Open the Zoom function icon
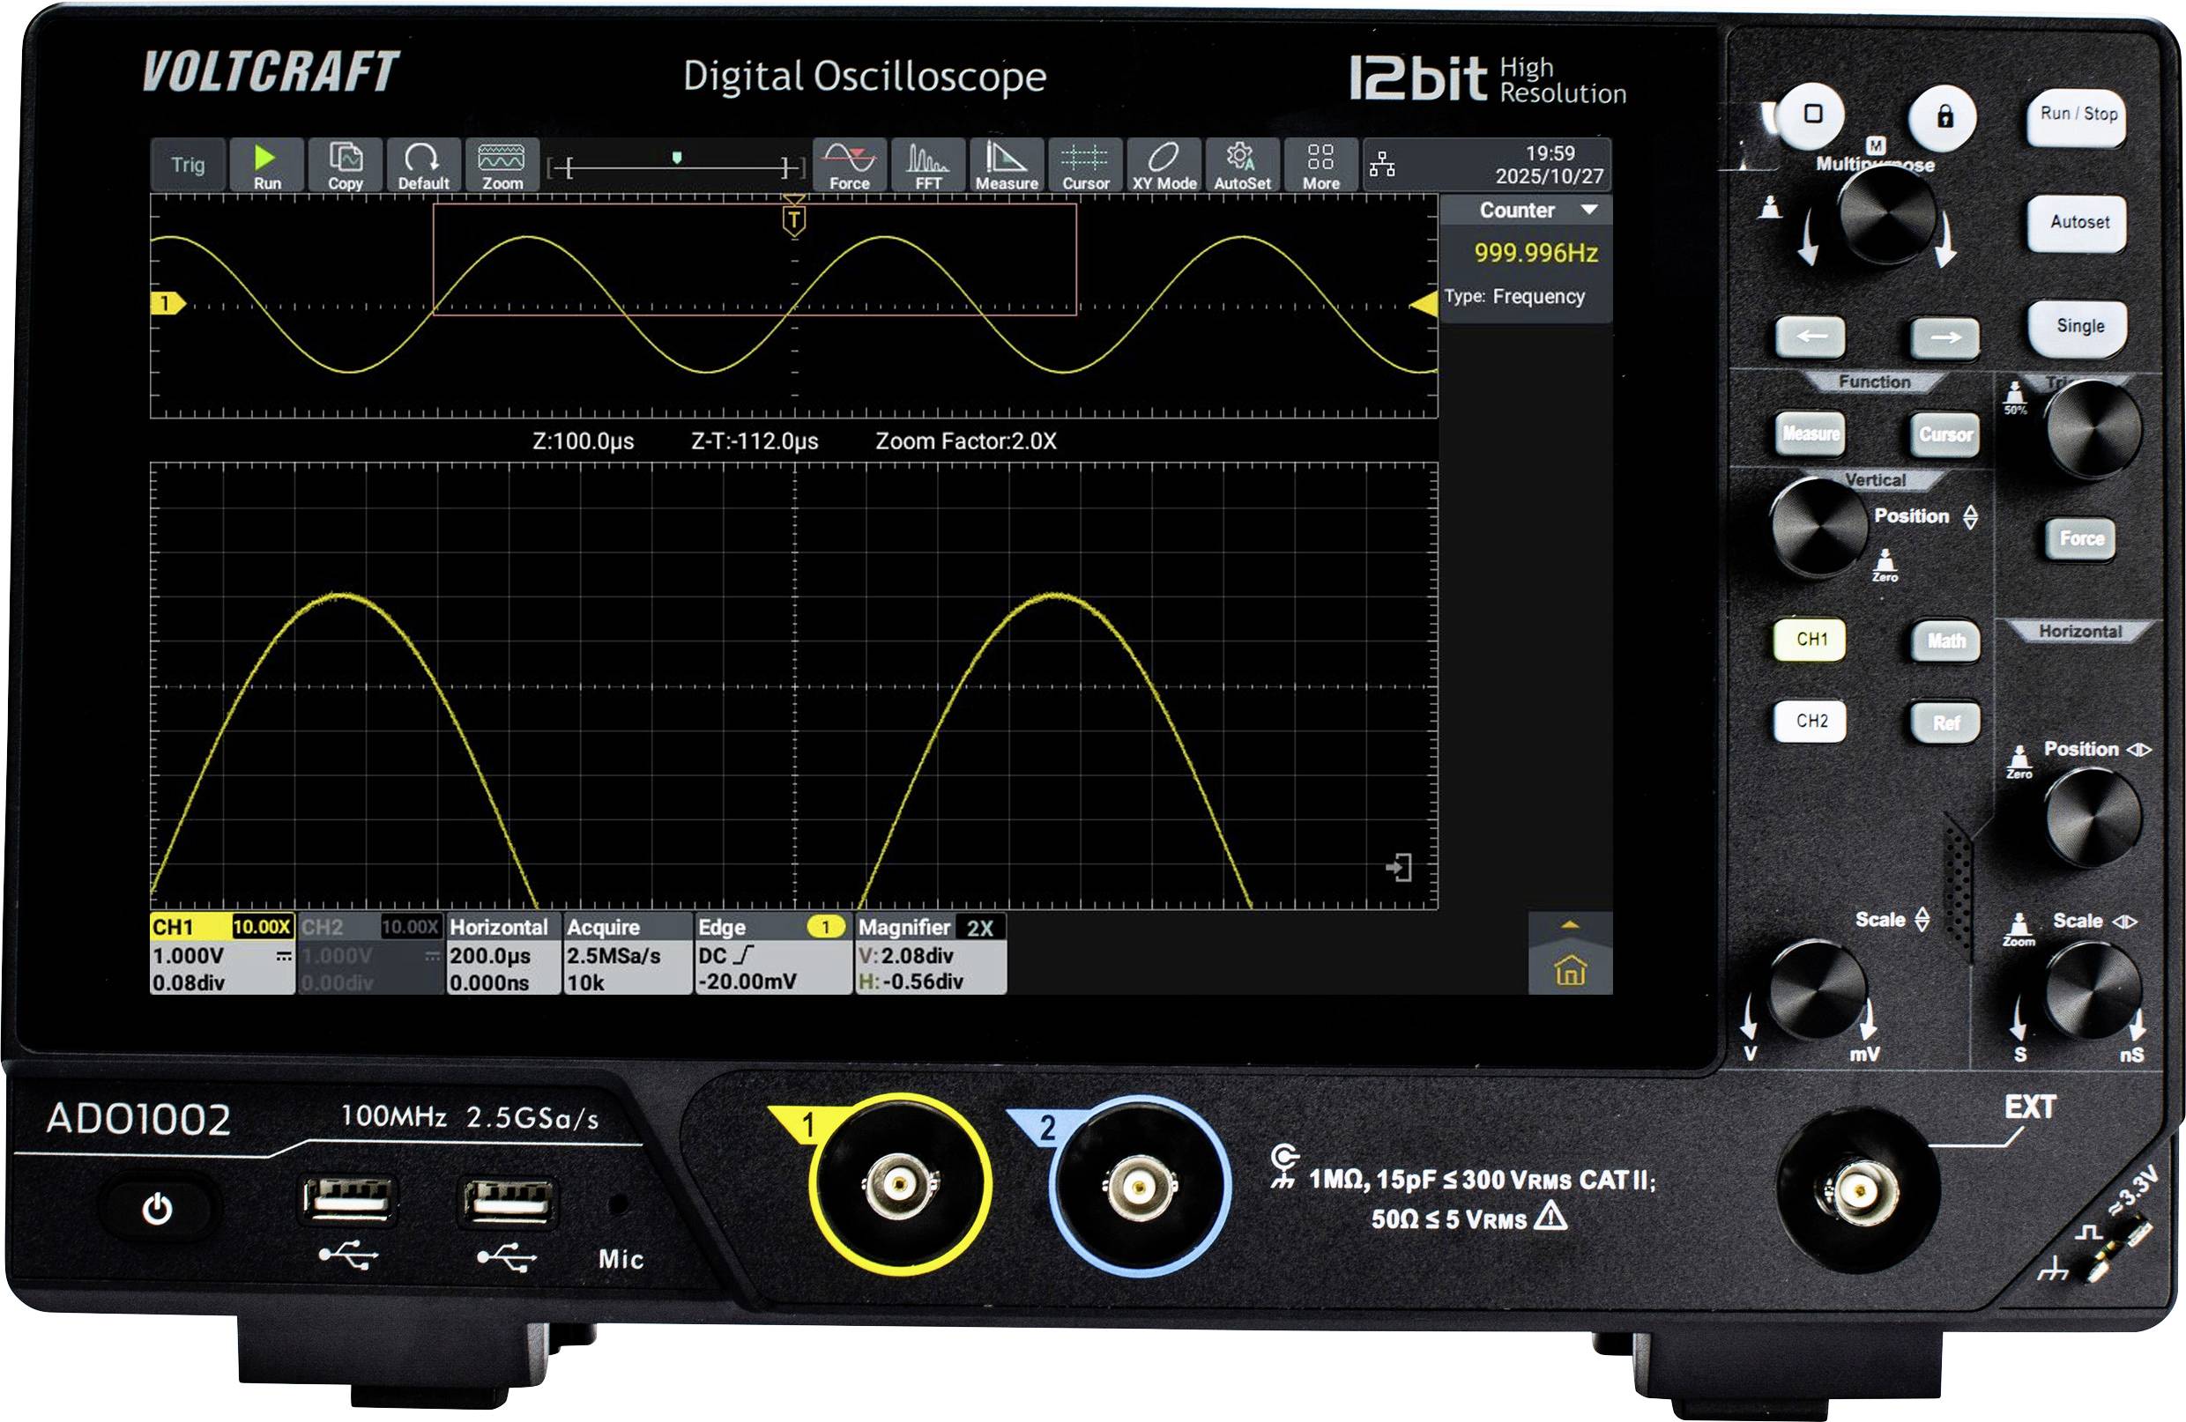 [501, 166]
